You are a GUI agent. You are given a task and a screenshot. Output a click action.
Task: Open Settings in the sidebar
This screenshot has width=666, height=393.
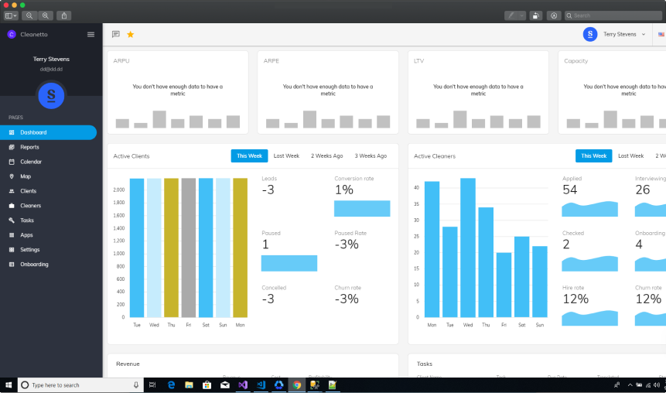[30, 250]
